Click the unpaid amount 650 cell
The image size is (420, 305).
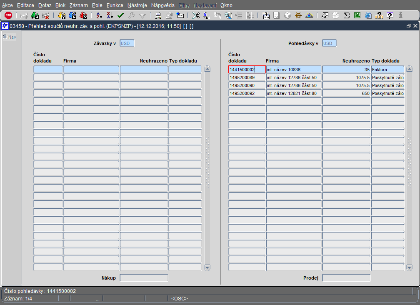coord(346,93)
